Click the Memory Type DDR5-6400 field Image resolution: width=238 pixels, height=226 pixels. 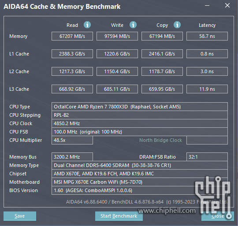(x=140, y=165)
